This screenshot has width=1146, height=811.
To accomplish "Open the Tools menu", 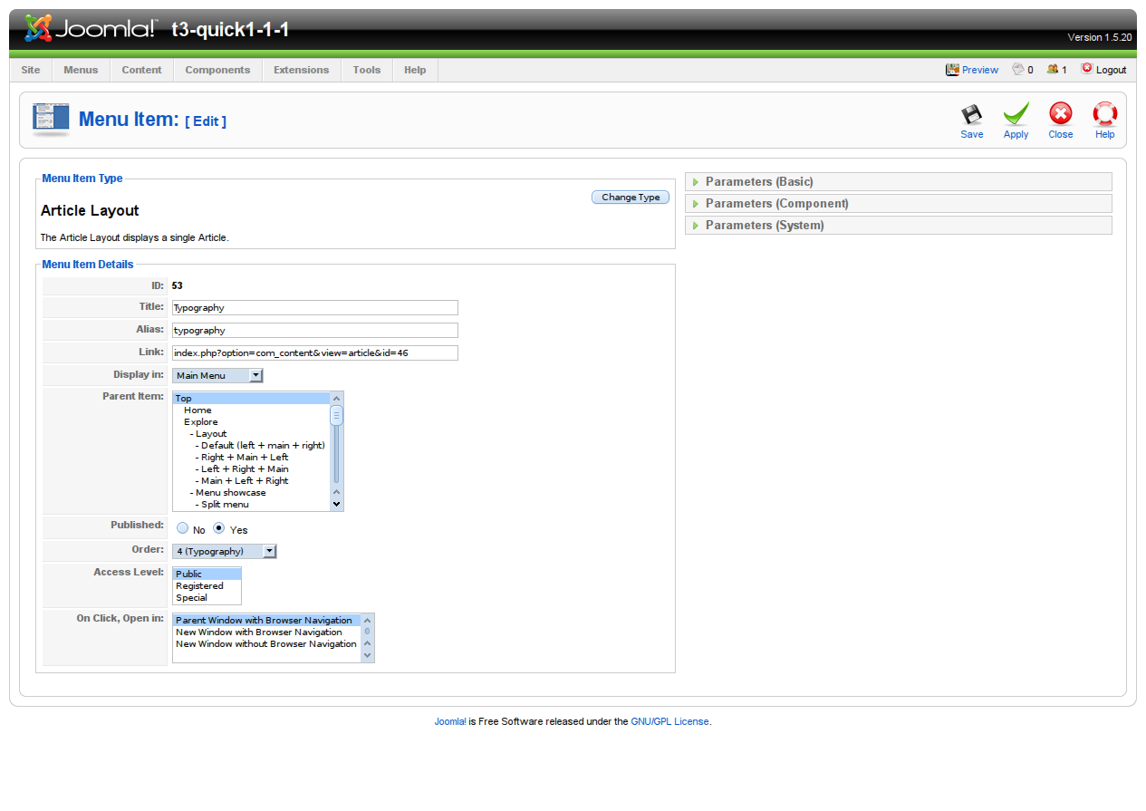I will point(367,70).
